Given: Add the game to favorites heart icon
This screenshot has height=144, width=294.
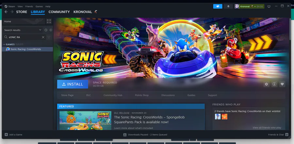Looking at the screenshot, I should (x=282, y=84).
